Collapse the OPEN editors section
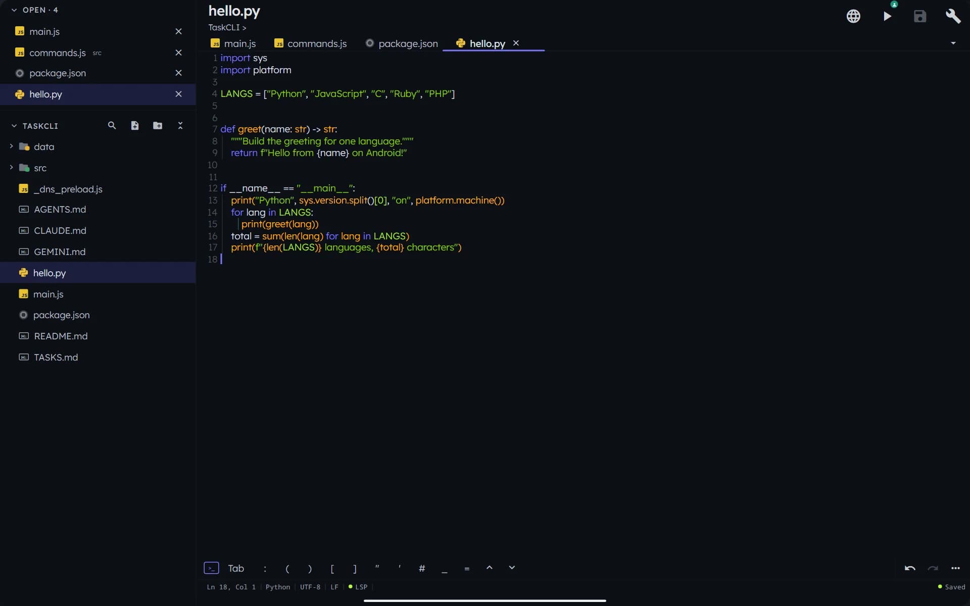970x606 pixels. coord(14,10)
